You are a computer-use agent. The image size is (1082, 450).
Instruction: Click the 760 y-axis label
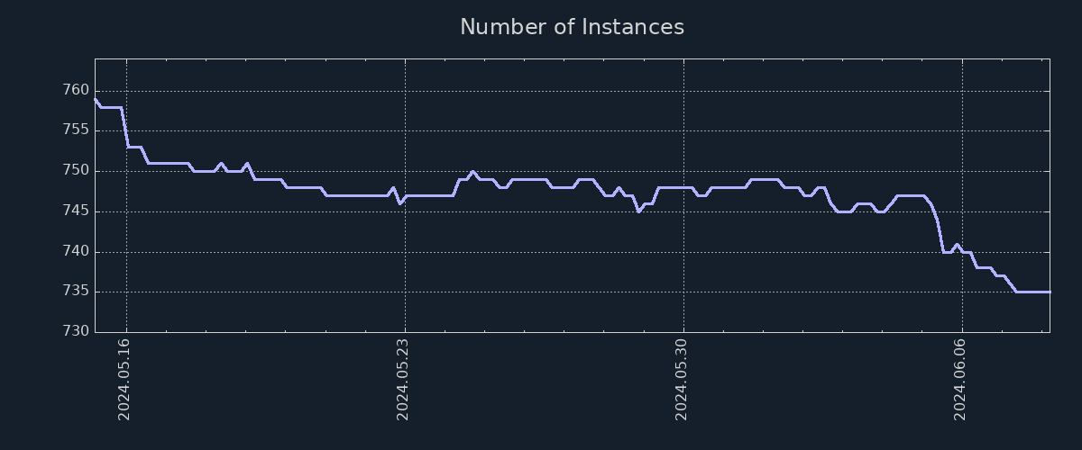tap(76, 90)
